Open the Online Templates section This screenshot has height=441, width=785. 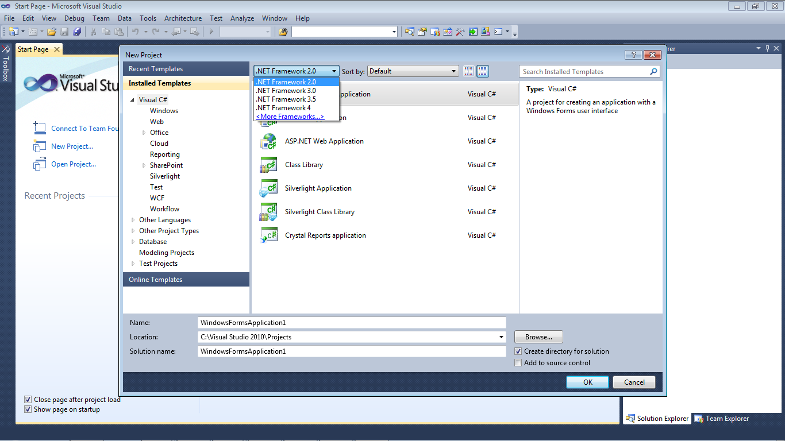[186, 280]
